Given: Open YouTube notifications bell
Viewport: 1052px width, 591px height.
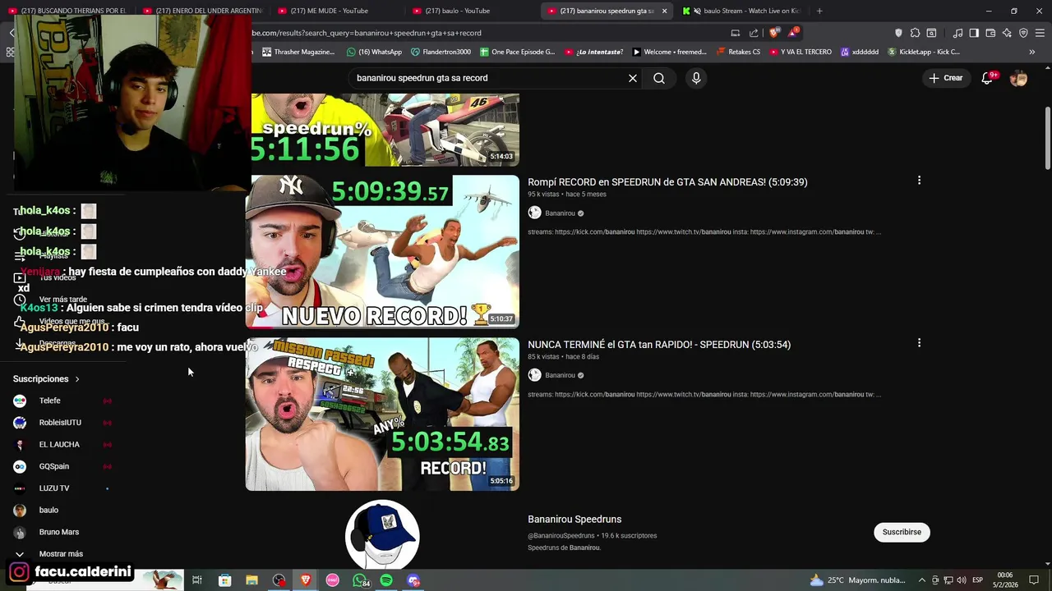Looking at the screenshot, I should 988,78.
